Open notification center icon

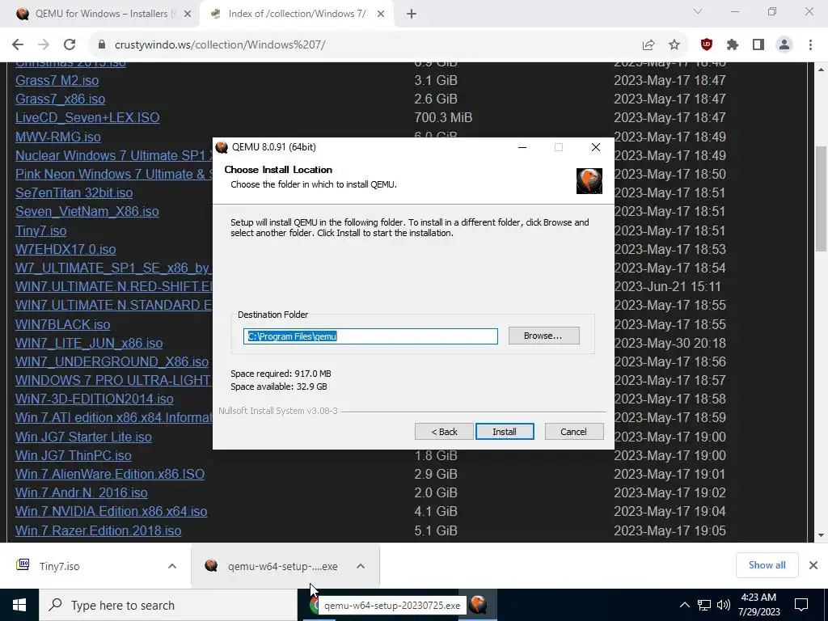tap(801, 605)
